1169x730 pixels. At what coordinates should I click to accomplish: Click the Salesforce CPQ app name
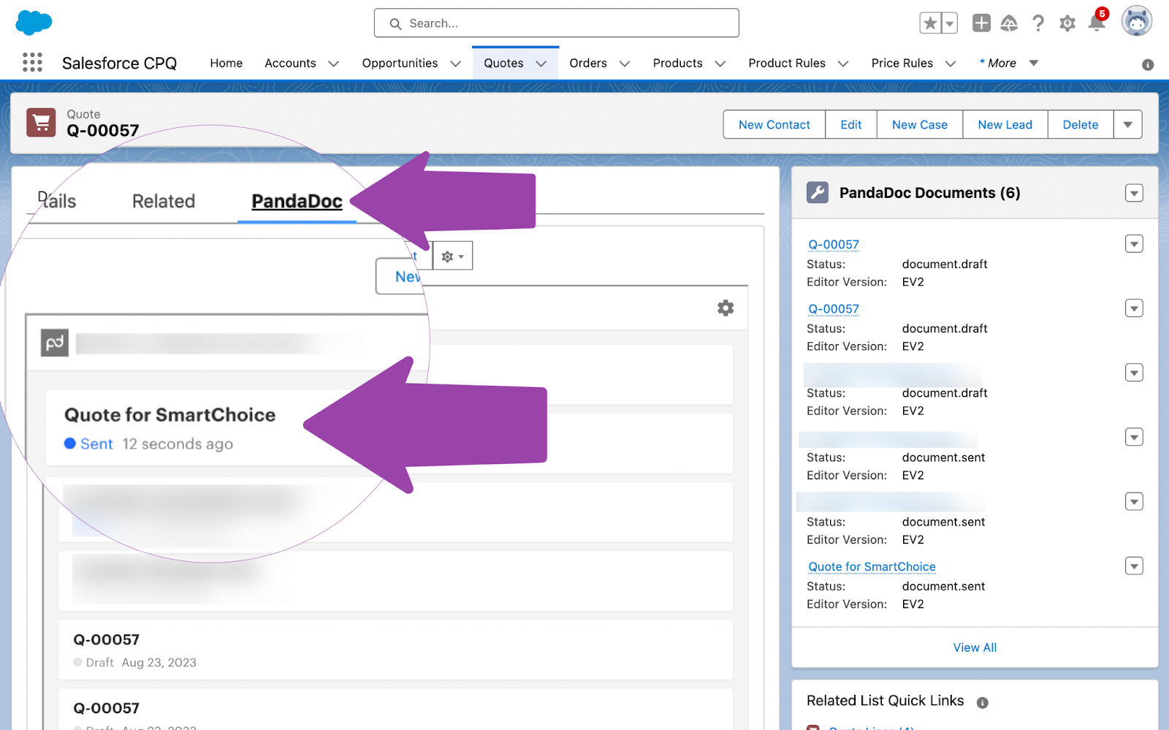point(119,63)
